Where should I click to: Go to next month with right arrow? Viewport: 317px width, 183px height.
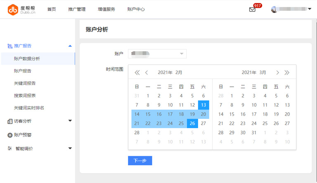coord(277,73)
